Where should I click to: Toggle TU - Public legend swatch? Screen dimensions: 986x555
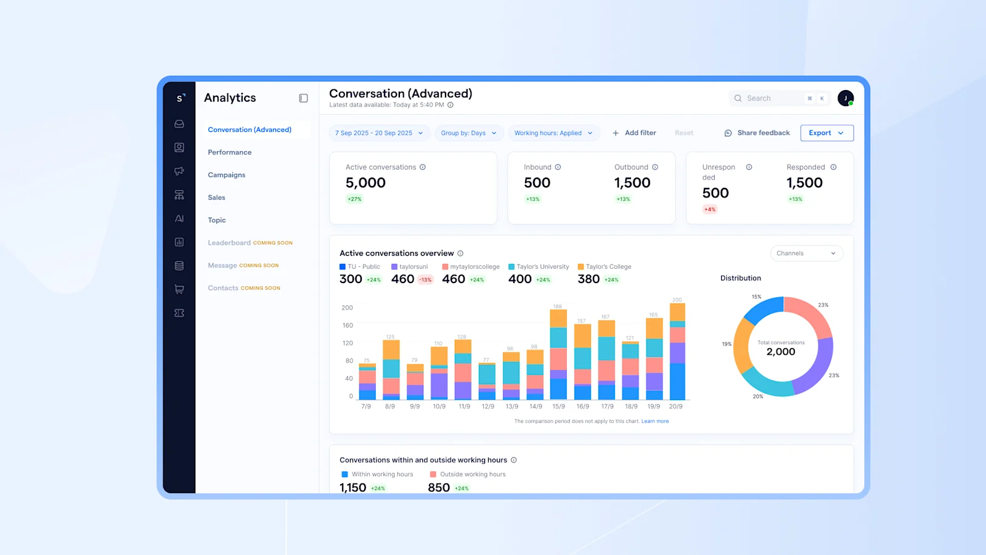coord(343,267)
